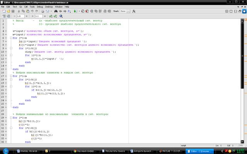Collapse the for loop at line 29
The height and width of the screenshot is (154, 247).
(11, 117)
